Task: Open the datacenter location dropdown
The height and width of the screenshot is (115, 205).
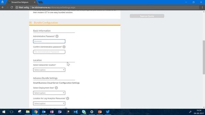Action: tap(49, 70)
